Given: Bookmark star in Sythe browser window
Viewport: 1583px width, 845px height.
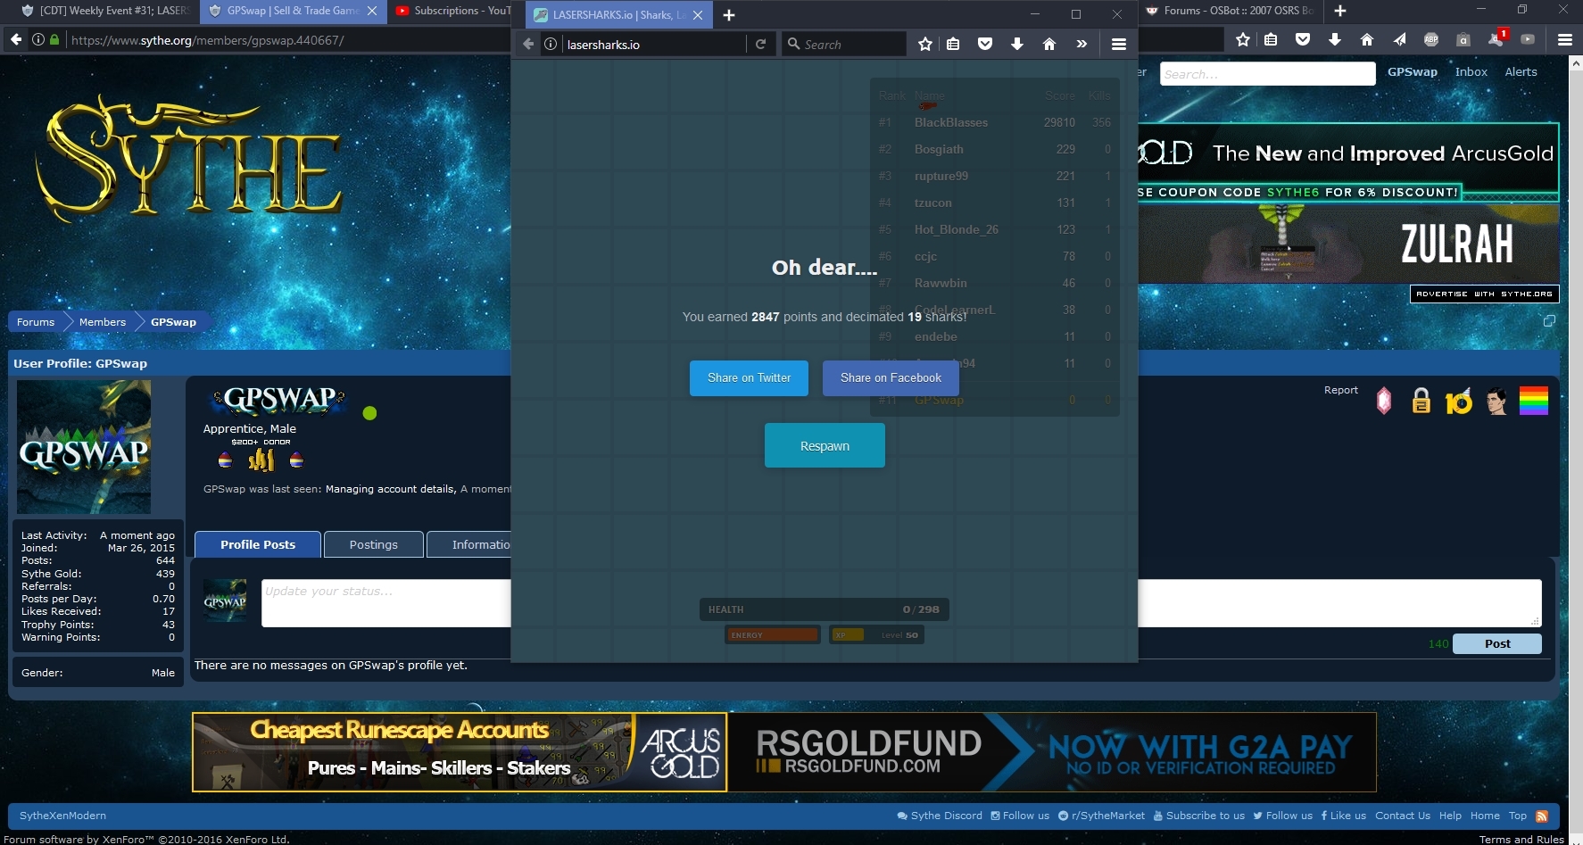Looking at the screenshot, I should pyautogui.click(x=1243, y=39).
